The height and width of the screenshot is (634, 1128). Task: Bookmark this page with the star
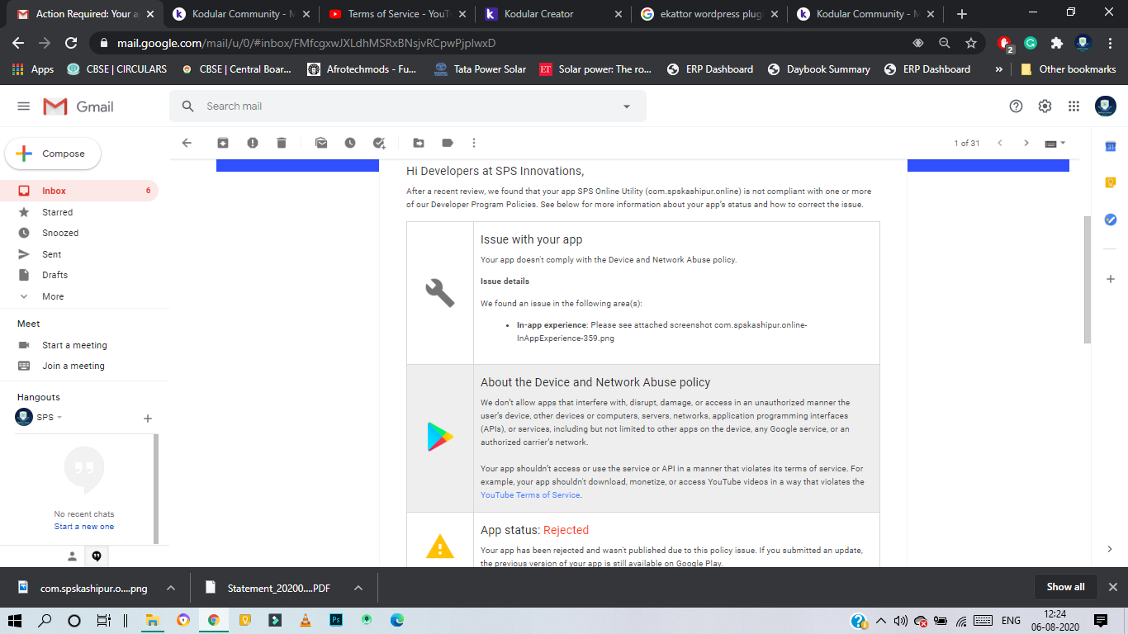pos(971,43)
